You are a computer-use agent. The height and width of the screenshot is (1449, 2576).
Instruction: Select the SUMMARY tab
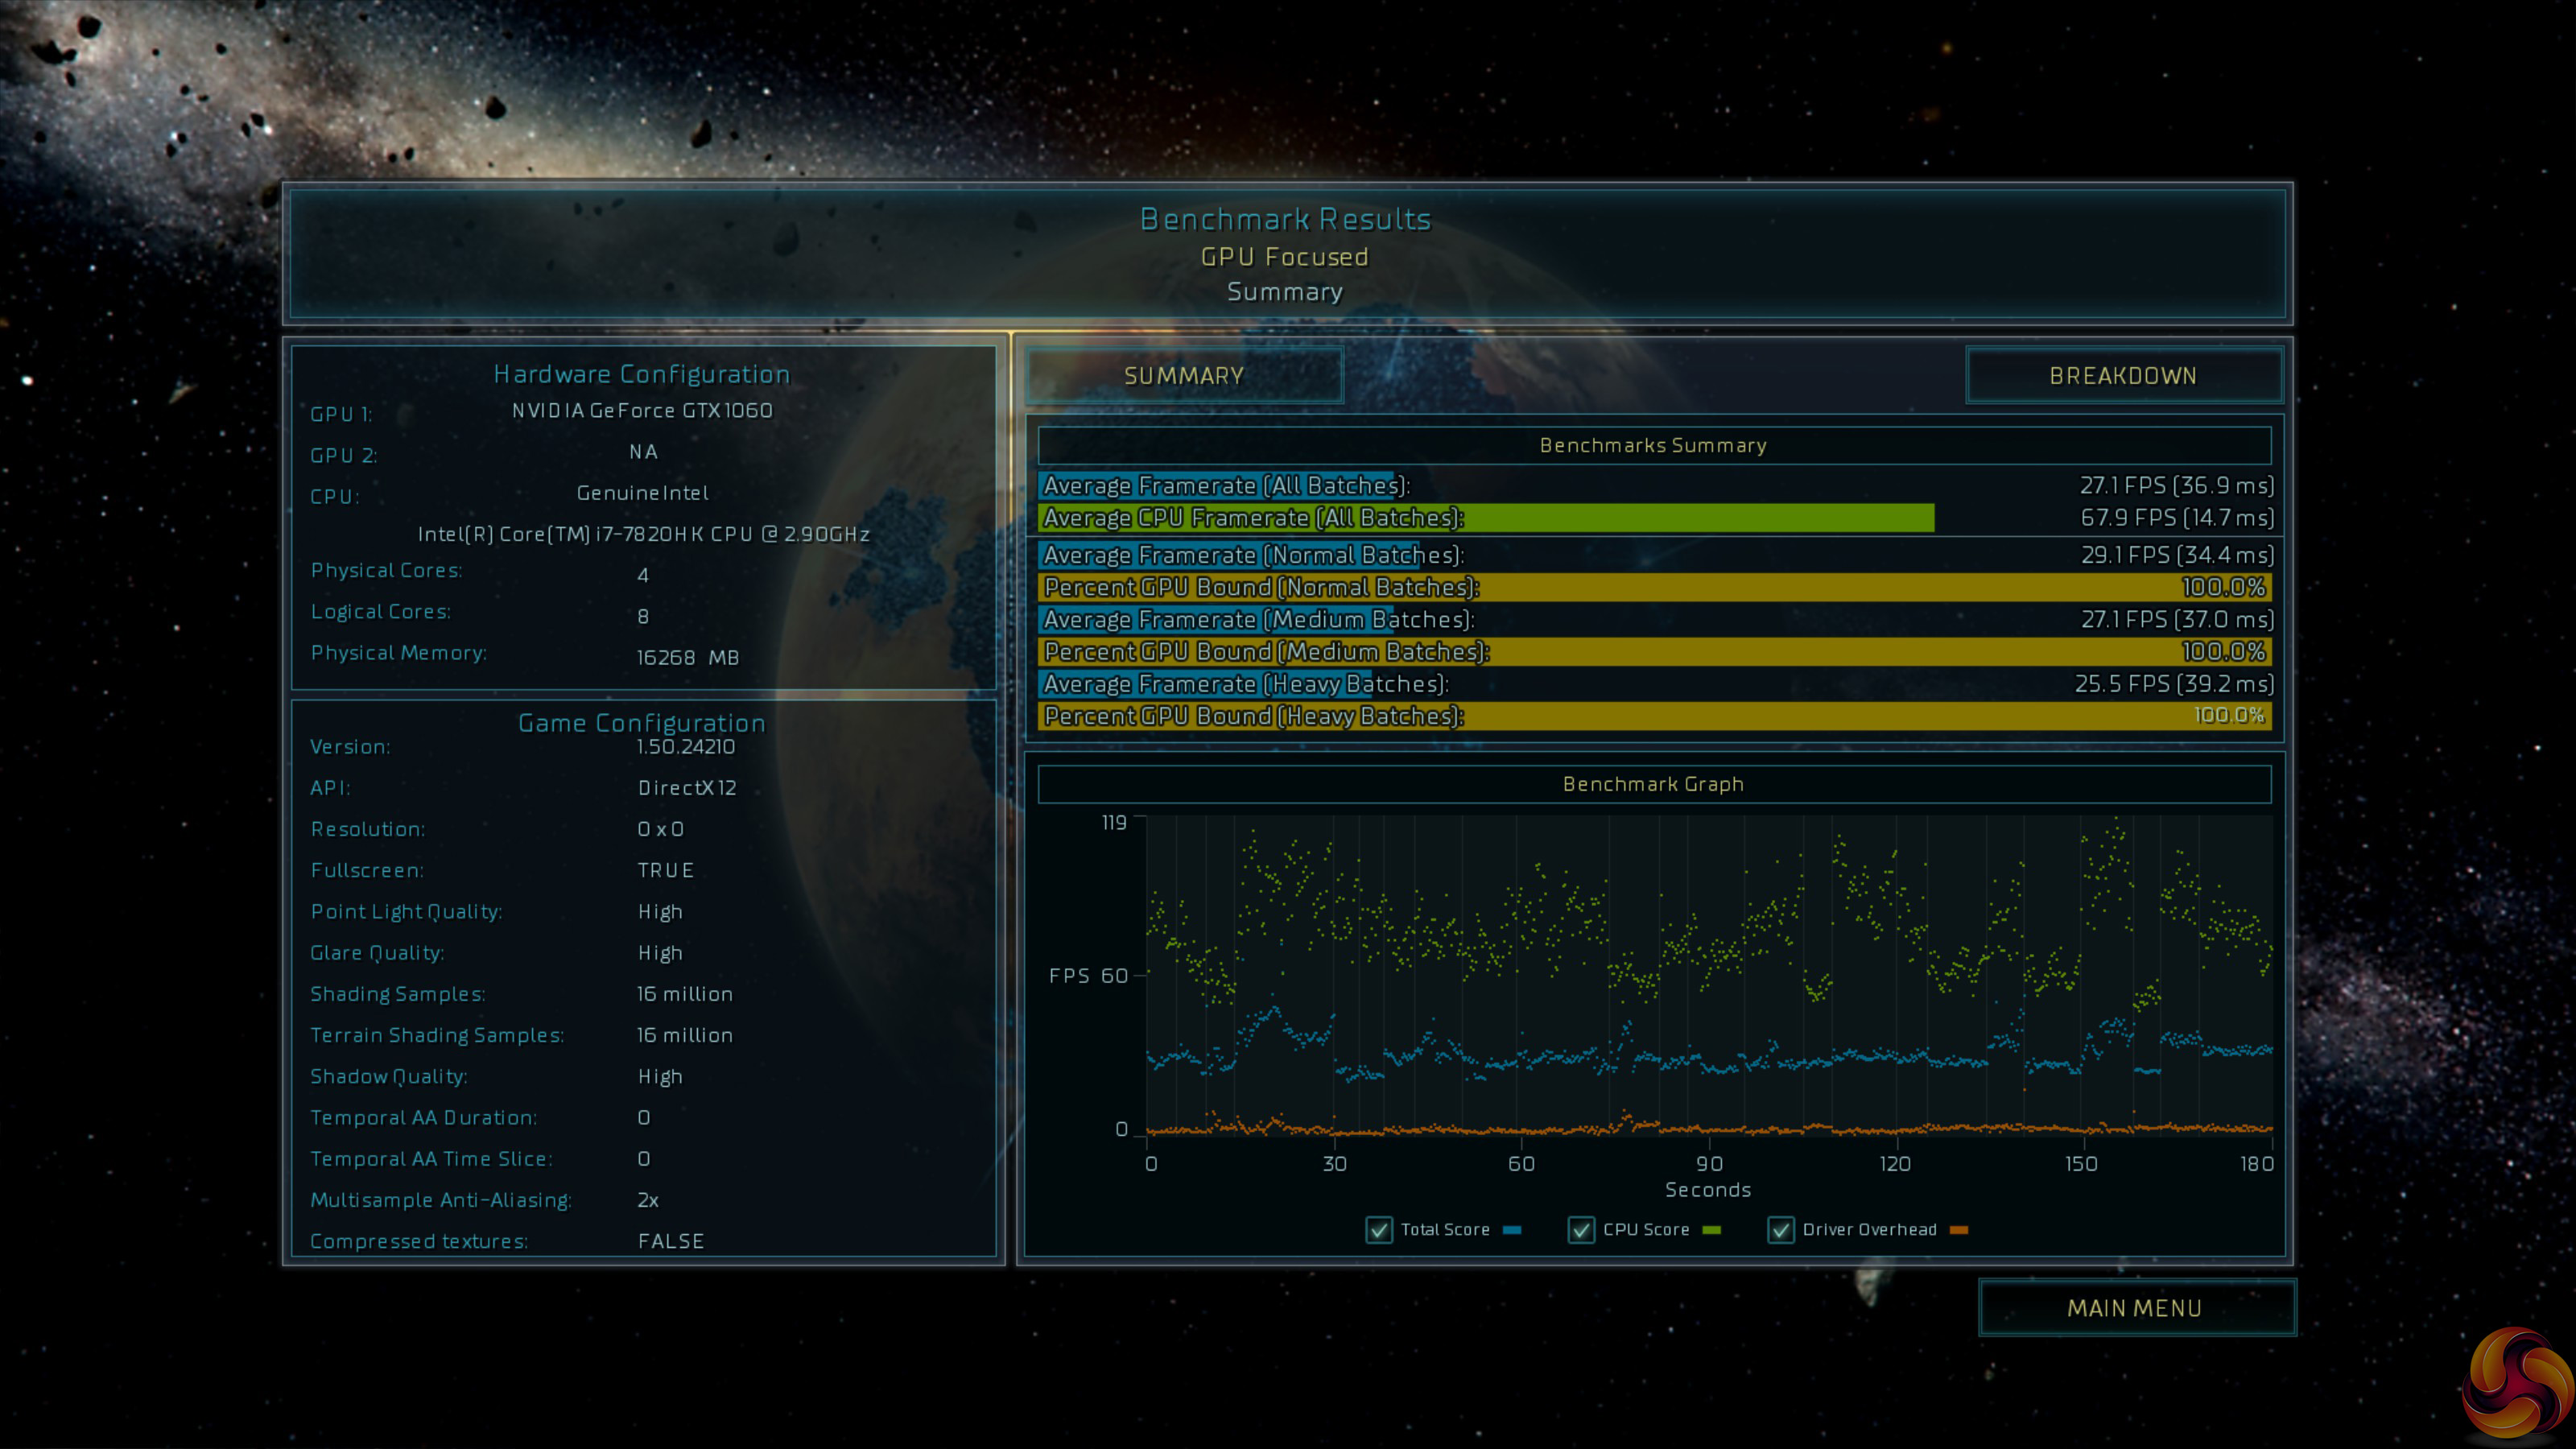1184,376
